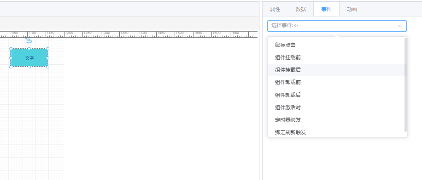Select the cyan 文字 component on canvas
Screen dimensions: 422x180
coord(29,58)
